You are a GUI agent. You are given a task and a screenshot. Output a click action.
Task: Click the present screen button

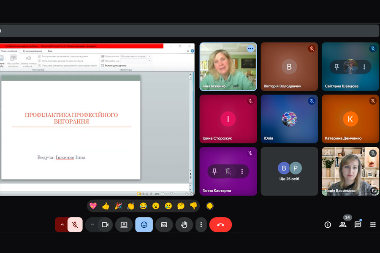(124, 225)
